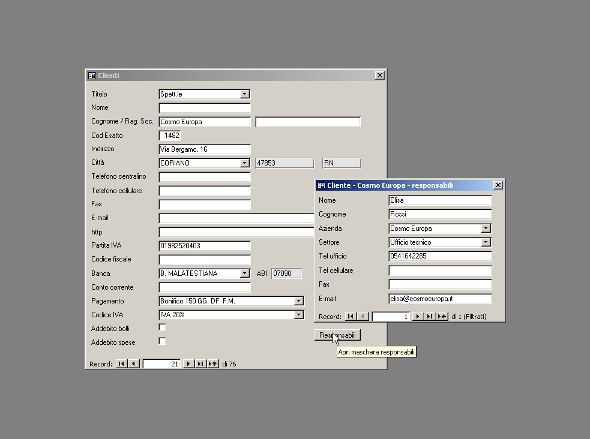Go to next record in responsabili window

(418, 317)
